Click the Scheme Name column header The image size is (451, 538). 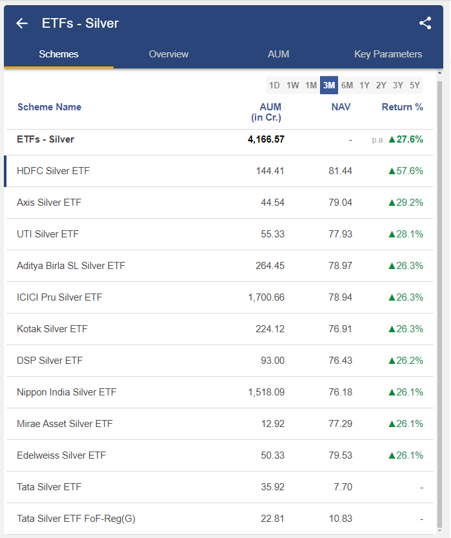point(48,107)
